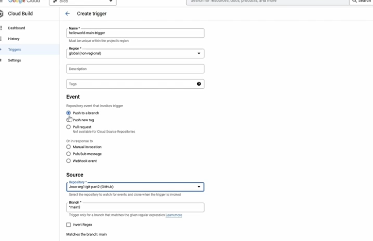Click the Tags help question mark icon
This screenshot has width=373, height=241.
coord(199,84)
